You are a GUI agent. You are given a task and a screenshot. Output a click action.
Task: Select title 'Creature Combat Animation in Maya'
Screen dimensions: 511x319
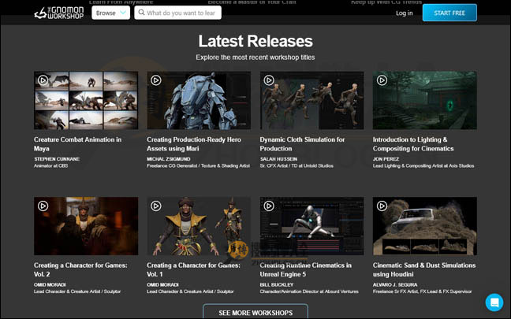pyautogui.click(x=77, y=144)
